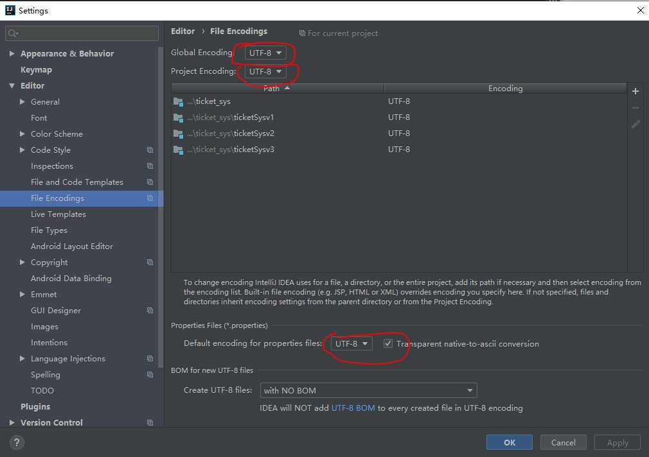Click the settings tree vertical scrollbar
The width and height of the screenshot is (649, 457).
click(x=161, y=207)
